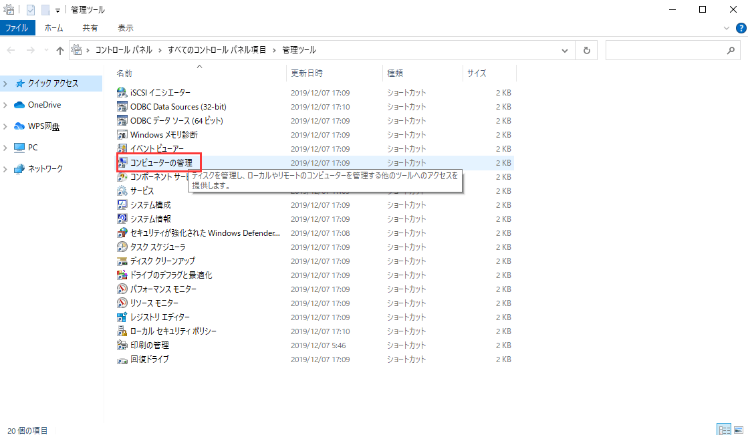Open タスク スケジューラ from the list
Image resolution: width=748 pixels, height=435 pixels.
click(153, 247)
